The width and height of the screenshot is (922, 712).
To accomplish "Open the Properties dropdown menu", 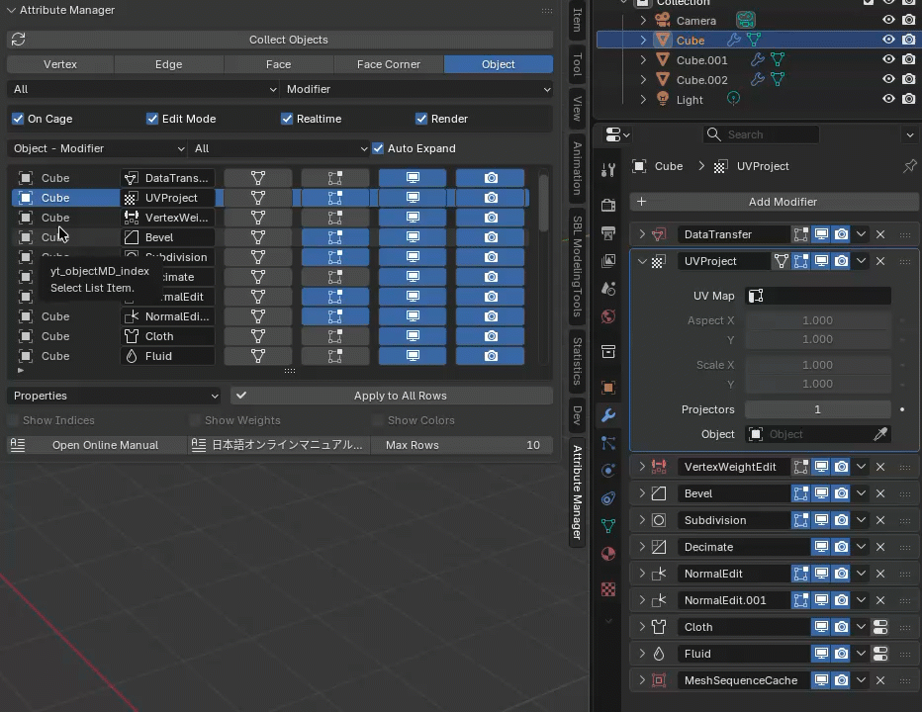I will tap(116, 396).
